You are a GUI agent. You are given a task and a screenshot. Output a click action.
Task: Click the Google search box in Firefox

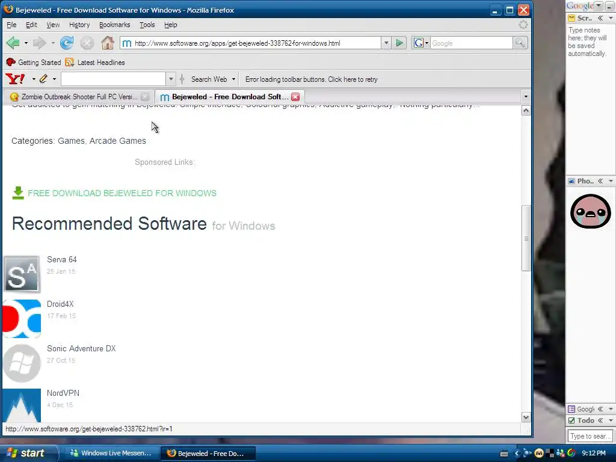[x=472, y=43]
